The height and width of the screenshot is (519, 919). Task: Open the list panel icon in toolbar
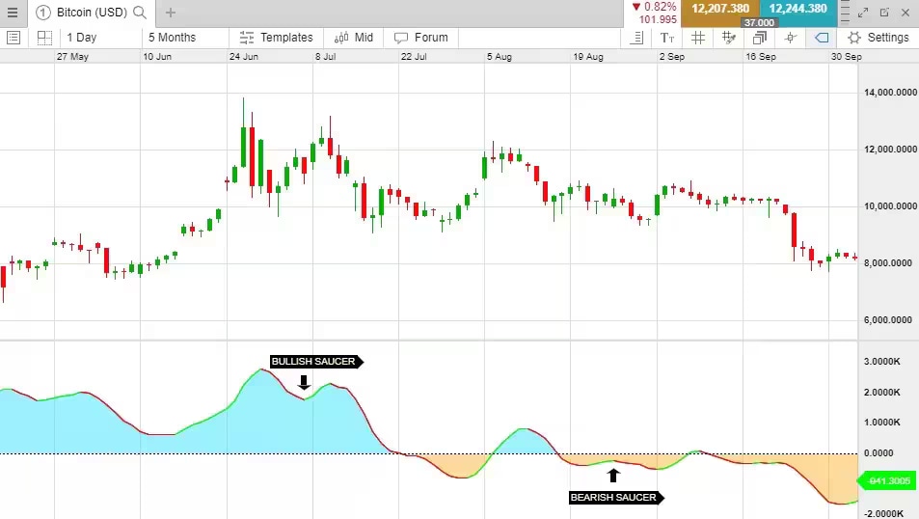pyautogui.click(x=14, y=38)
